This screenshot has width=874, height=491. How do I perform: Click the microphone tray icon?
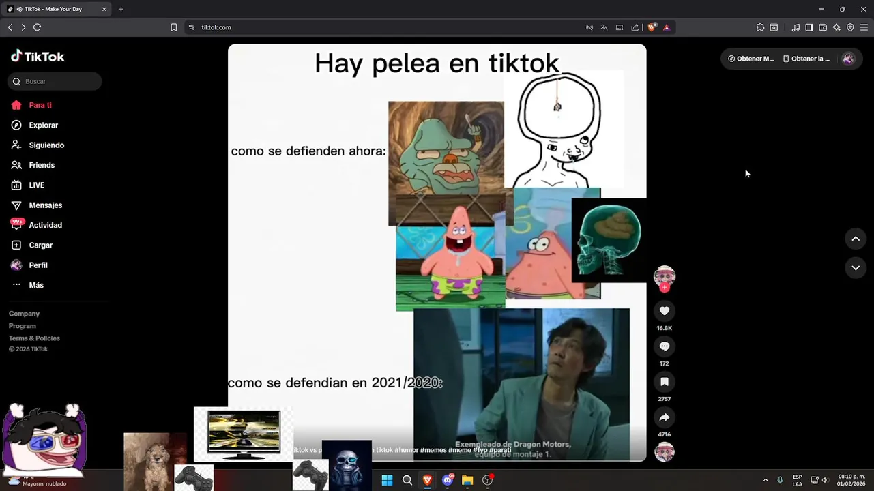pos(780,480)
